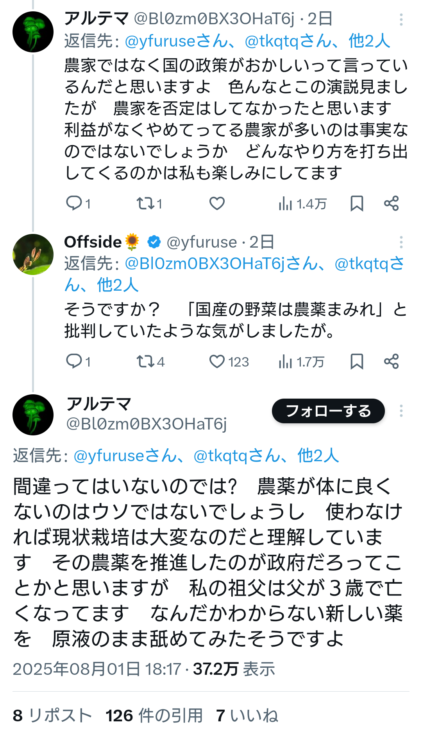The width and height of the screenshot is (422, 737).
Task: View analytics showing 1.4万 views
Action: tap(302, 204)
